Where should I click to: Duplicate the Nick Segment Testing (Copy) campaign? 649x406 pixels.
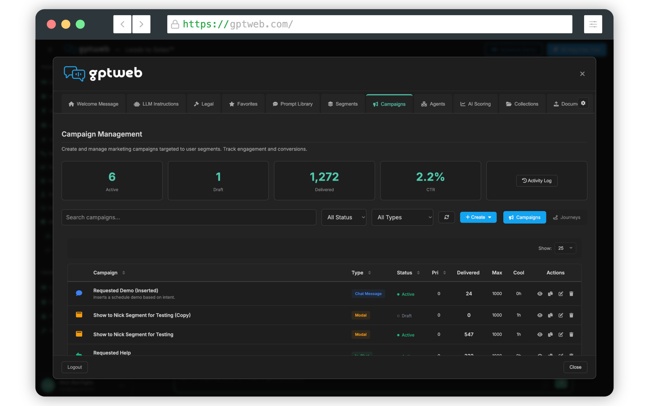click(550, 315)
